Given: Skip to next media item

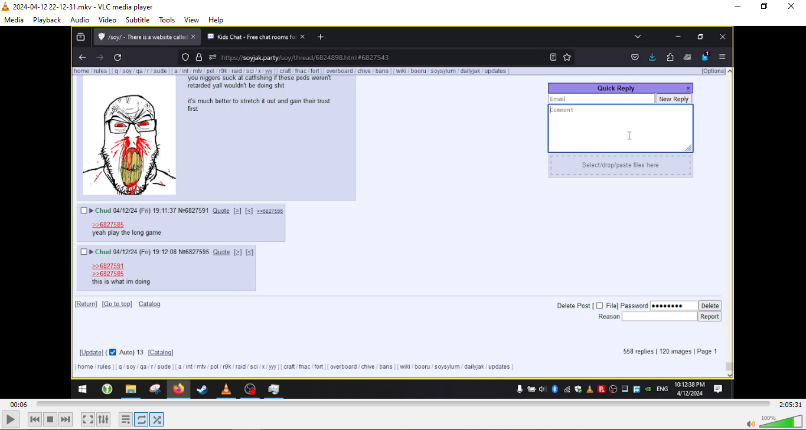Looking at the screenshot, I should tap(66, 419).
